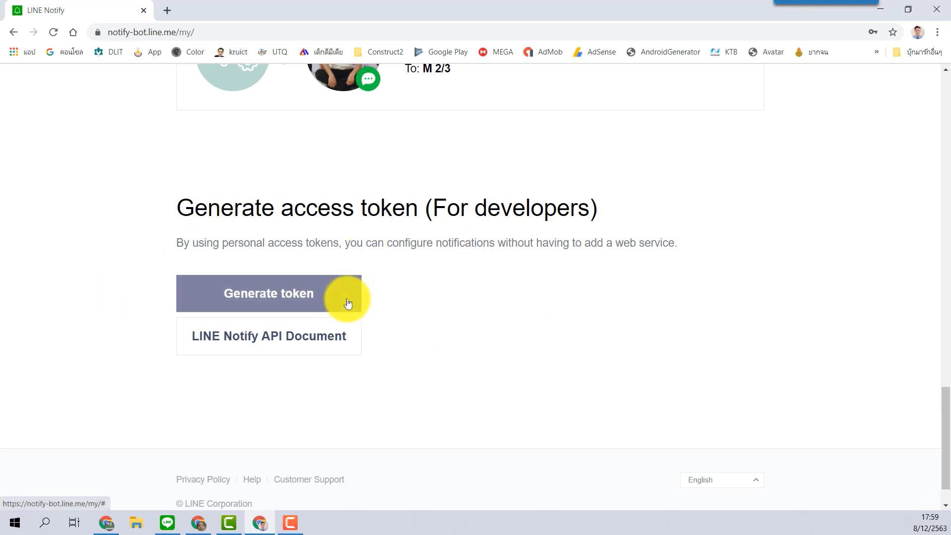The height and width of the screenshot is (535, 951).
Task: Open Task View on the taskbar
Action: (74, 523)
